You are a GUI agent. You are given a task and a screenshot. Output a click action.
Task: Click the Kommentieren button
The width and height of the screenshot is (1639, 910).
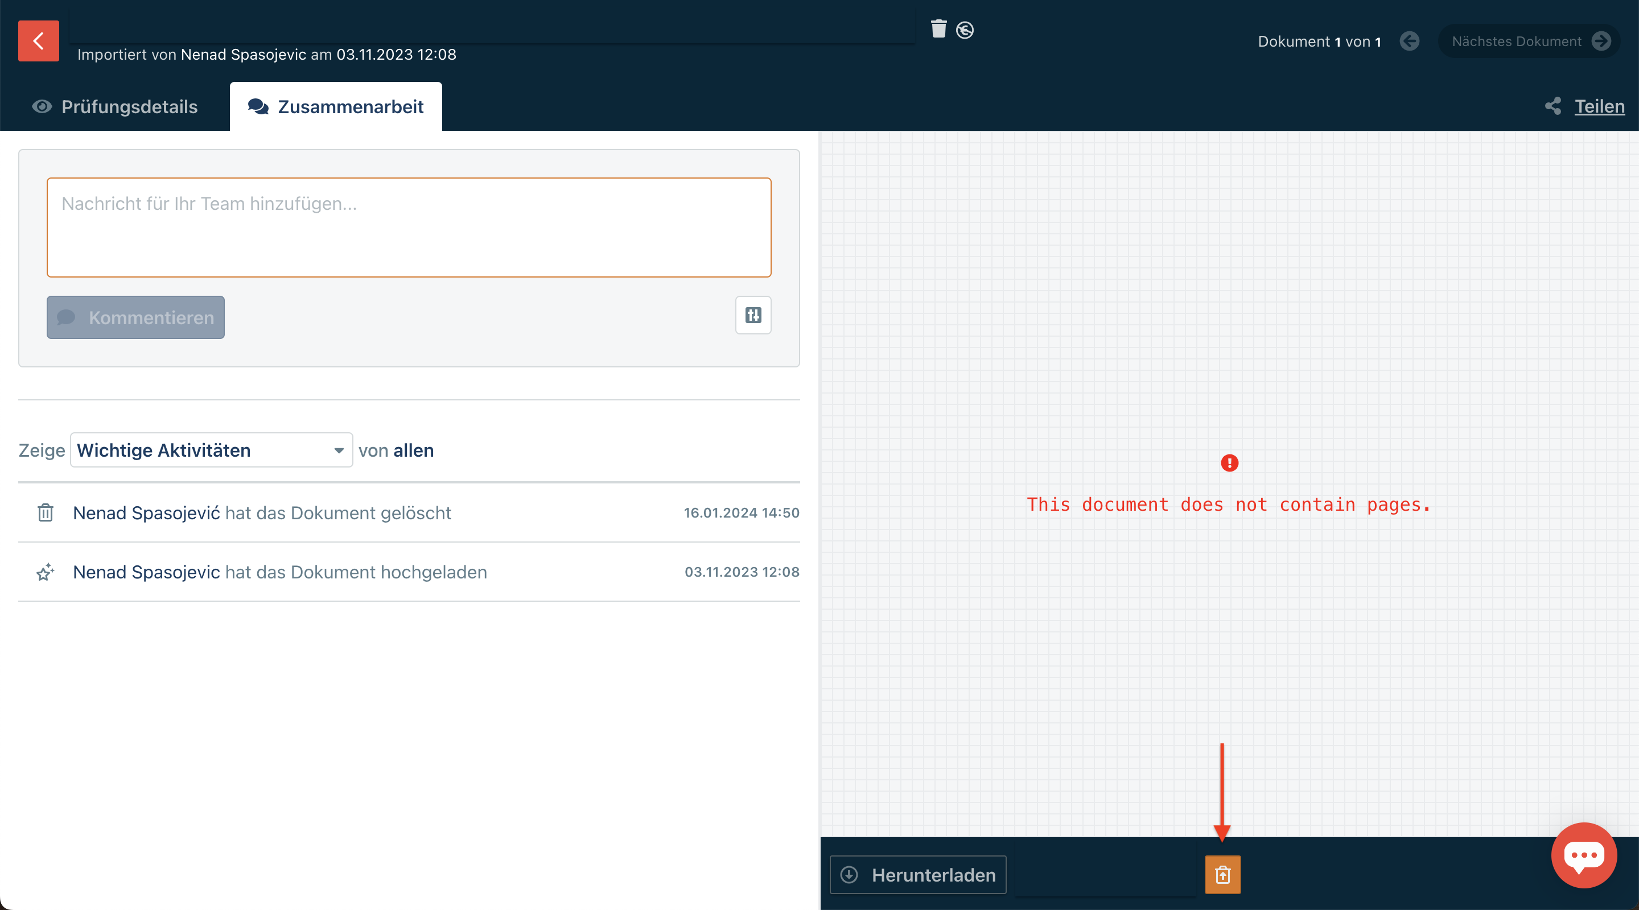(135, 317)
